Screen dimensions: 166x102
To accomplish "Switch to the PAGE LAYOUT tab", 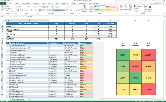I will (x=26, y=3).
